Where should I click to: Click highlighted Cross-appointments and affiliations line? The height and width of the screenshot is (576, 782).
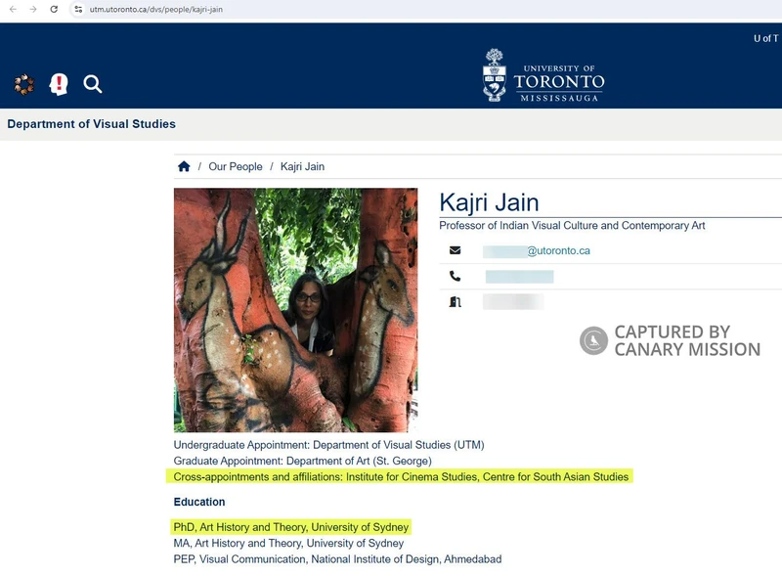[400, 476]
